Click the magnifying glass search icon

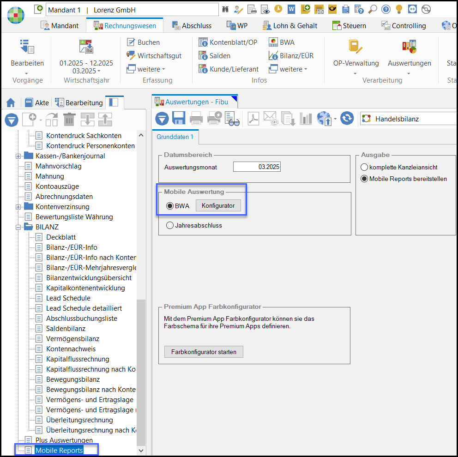372,10
